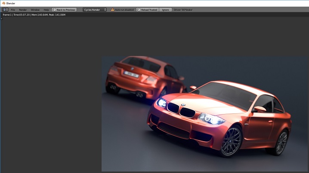Open the Render menu

tap(23, 10)
